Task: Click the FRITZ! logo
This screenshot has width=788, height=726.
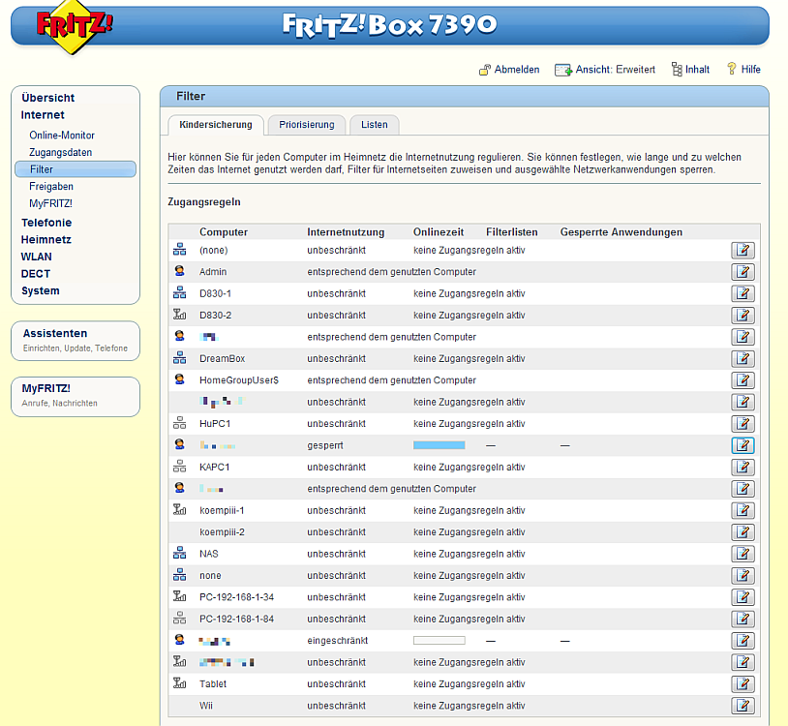Action: pos(74,26)
